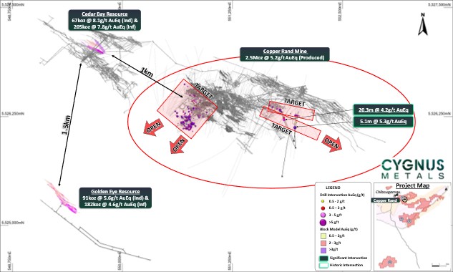Click the Cygnus Metals logo
Screen dimensions: 453x272
[x=412, y=169]
